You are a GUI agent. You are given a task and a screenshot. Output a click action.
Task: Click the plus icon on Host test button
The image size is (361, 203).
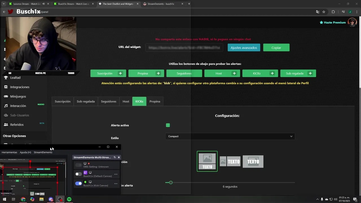coord(234,73)
